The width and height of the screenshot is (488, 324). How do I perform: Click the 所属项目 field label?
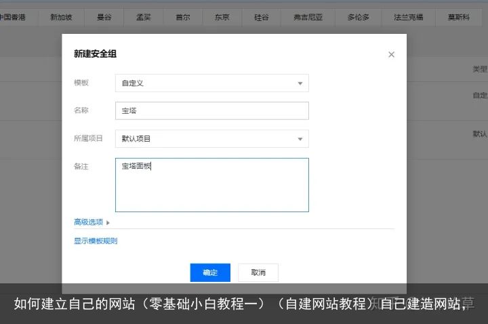pos(88,138)
